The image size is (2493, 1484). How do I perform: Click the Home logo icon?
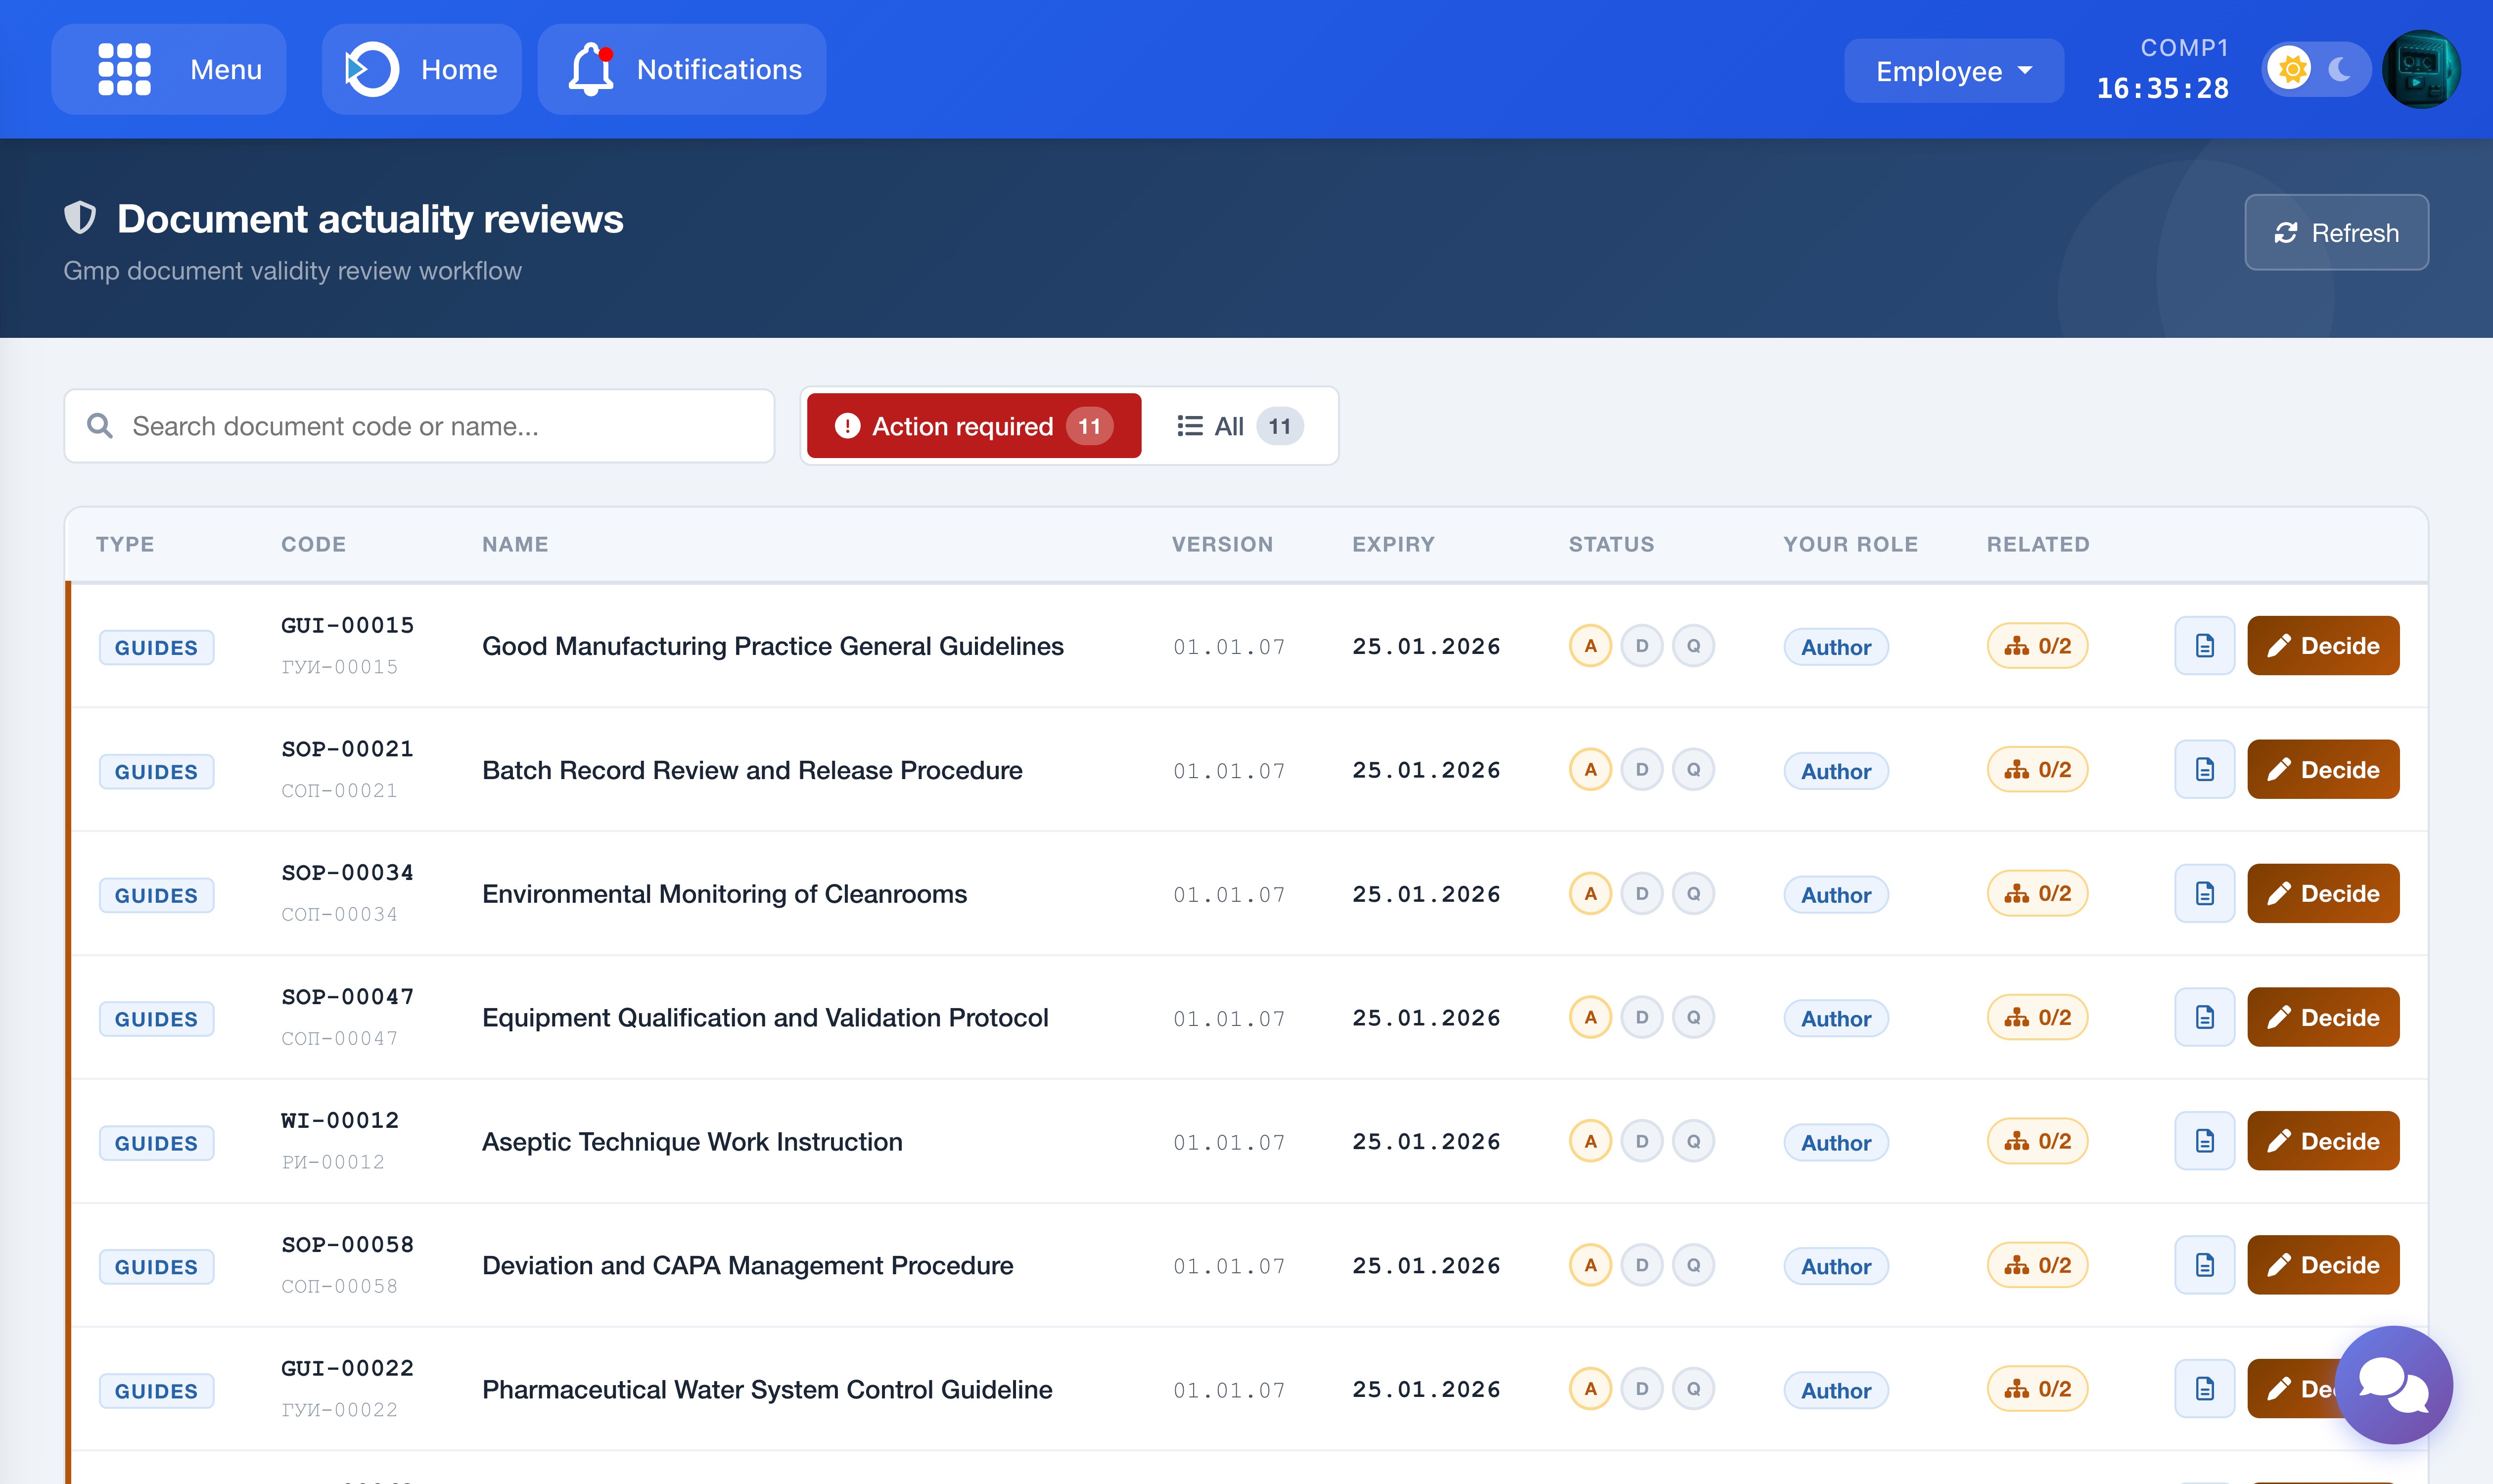pyautogui.click(x=371, y=69)
